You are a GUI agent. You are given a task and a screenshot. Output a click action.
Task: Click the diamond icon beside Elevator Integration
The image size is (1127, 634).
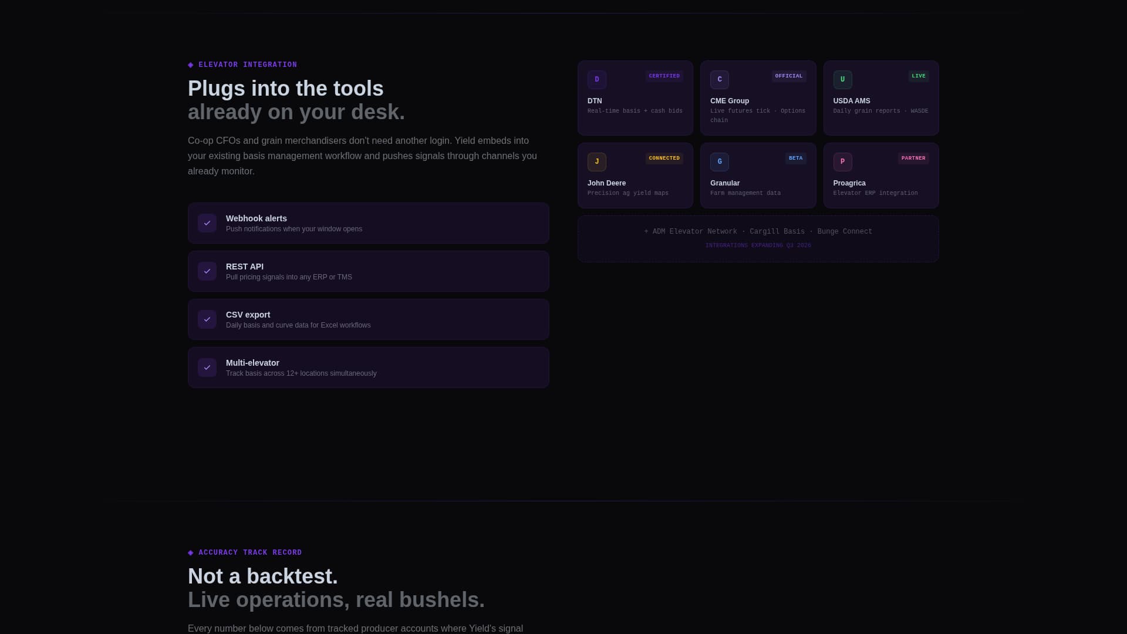(x=191, y=65)
